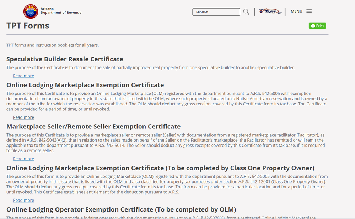Image resolution: width=355 pixels, height=219 pixels.
Task: Follow Read more for Marketplace Seller/Remote Seller Certificate
Action: [23, 159]
